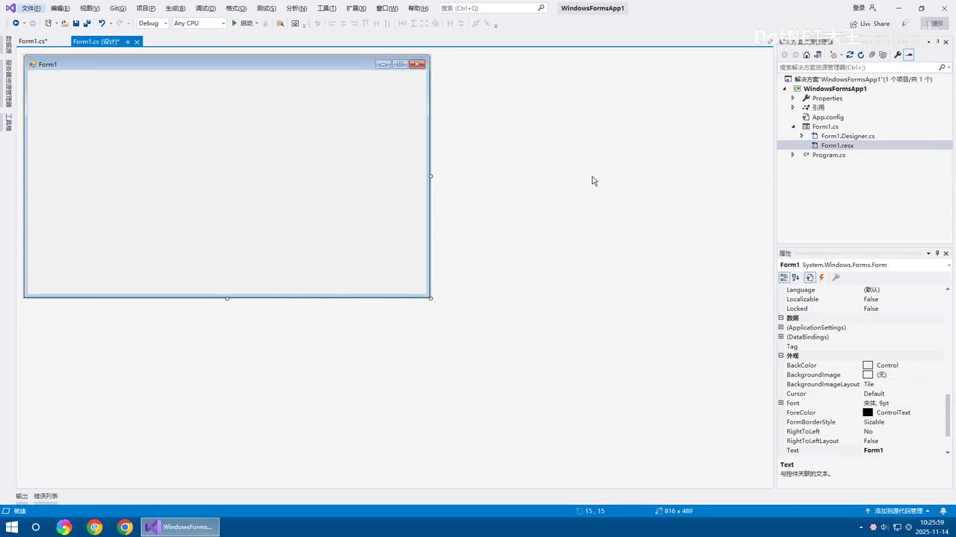956x537 pixels.
Task: Click the Home icon in Solution Explorer
Action: click(x=807, y=54)
